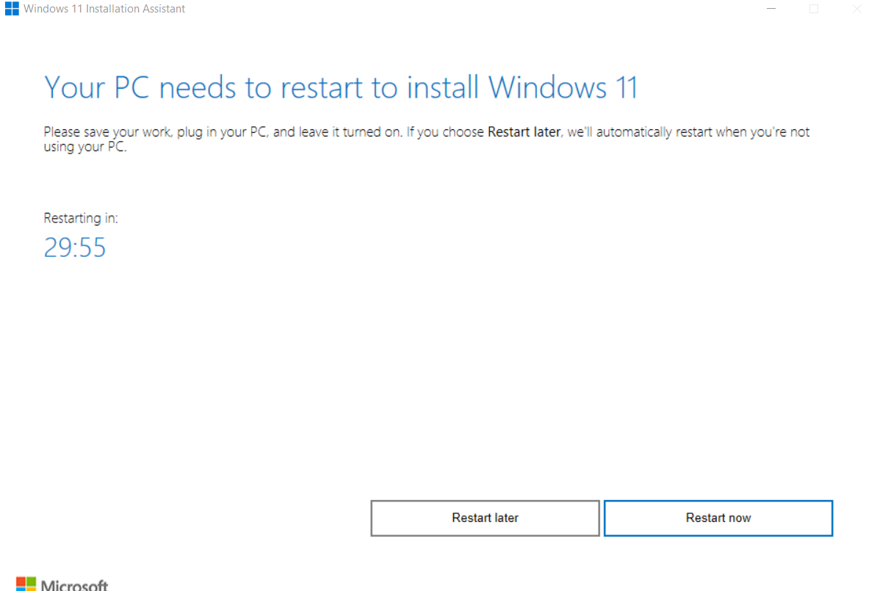This screenshot has width=877, height=591.
Task: Click the 29:55 countdown timer
Action: click(75, 247)
